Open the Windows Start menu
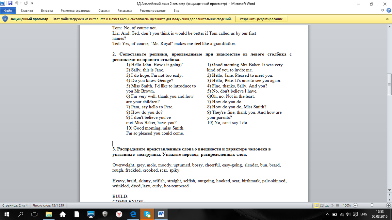The width and height of the screenshot is (392, 220). coord(7,214)
